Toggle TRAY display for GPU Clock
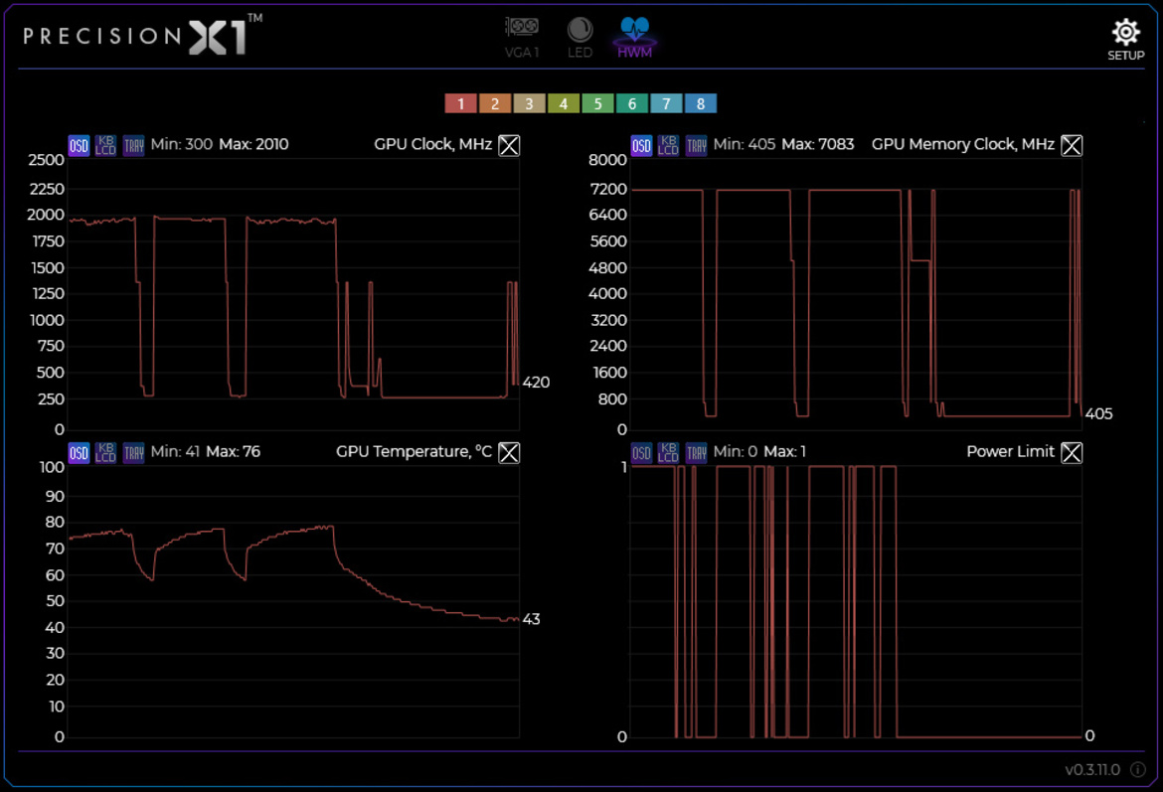1163x792 pixels. click(133, 145)
